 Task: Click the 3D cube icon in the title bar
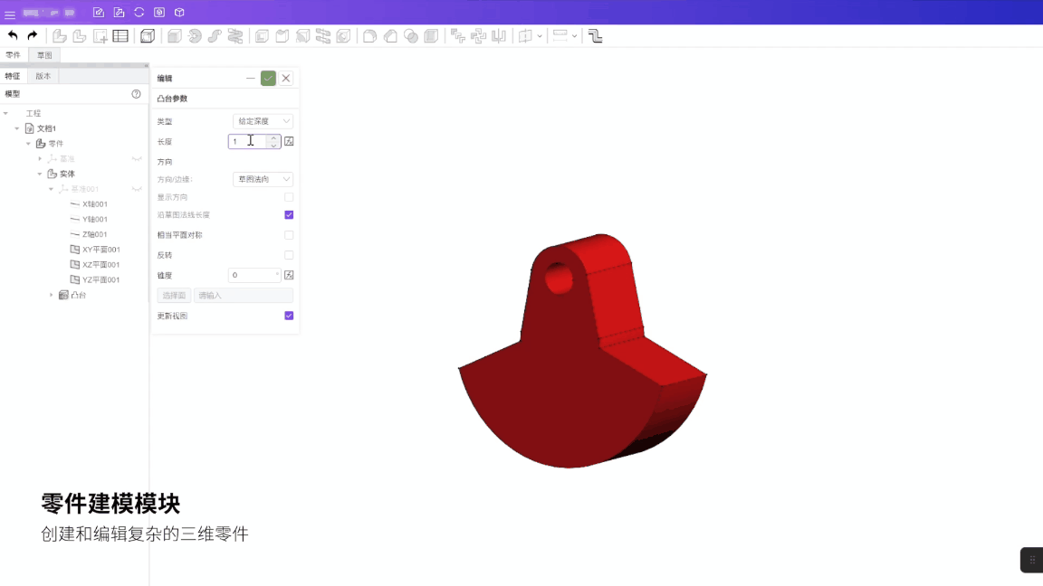[x=179, y=13]
